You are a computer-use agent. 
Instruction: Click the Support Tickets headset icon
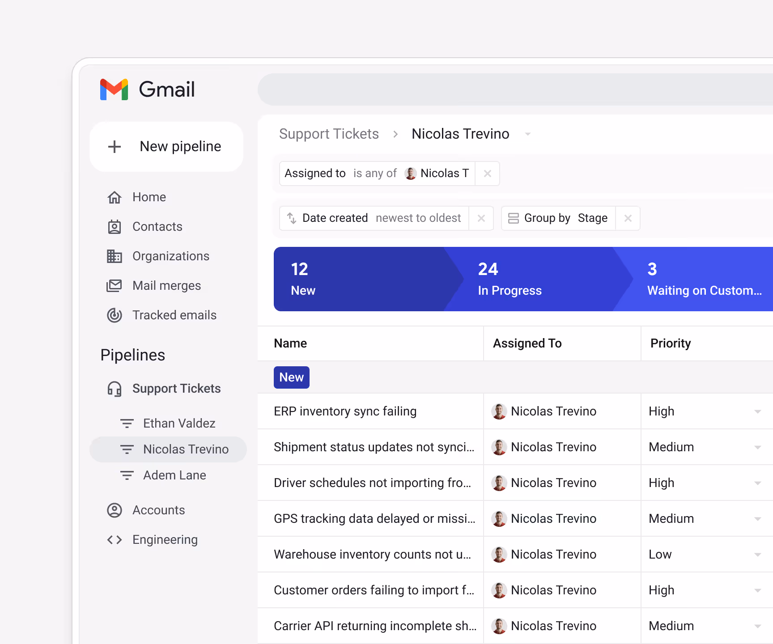[115, 389]
